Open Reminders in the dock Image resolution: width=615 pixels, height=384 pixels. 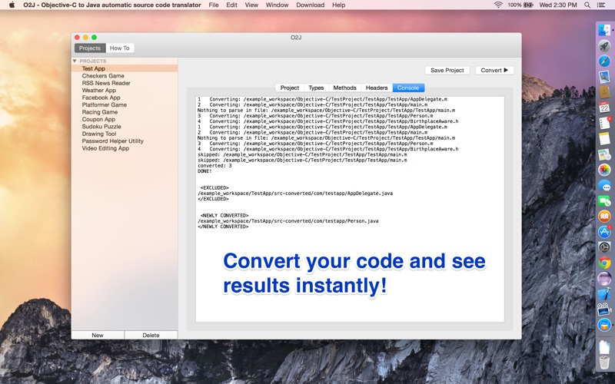coord(604,123)
